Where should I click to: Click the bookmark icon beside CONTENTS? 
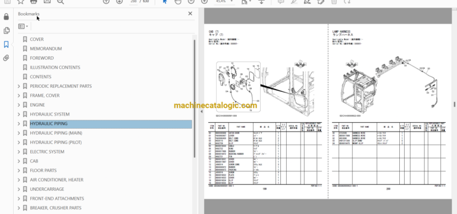(25, 76)
